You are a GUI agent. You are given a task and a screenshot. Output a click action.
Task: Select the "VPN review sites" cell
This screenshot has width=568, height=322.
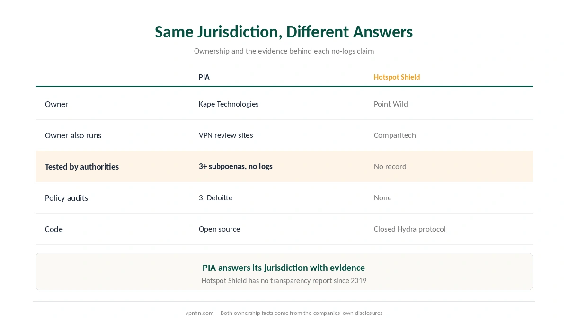(x=226, y=135)
